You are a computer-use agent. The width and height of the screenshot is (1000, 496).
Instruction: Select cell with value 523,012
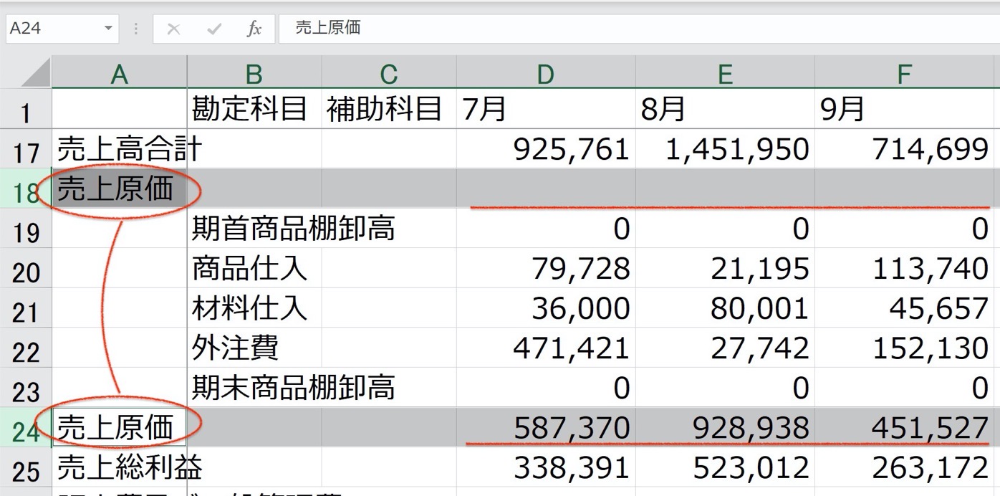pos(725,467)
